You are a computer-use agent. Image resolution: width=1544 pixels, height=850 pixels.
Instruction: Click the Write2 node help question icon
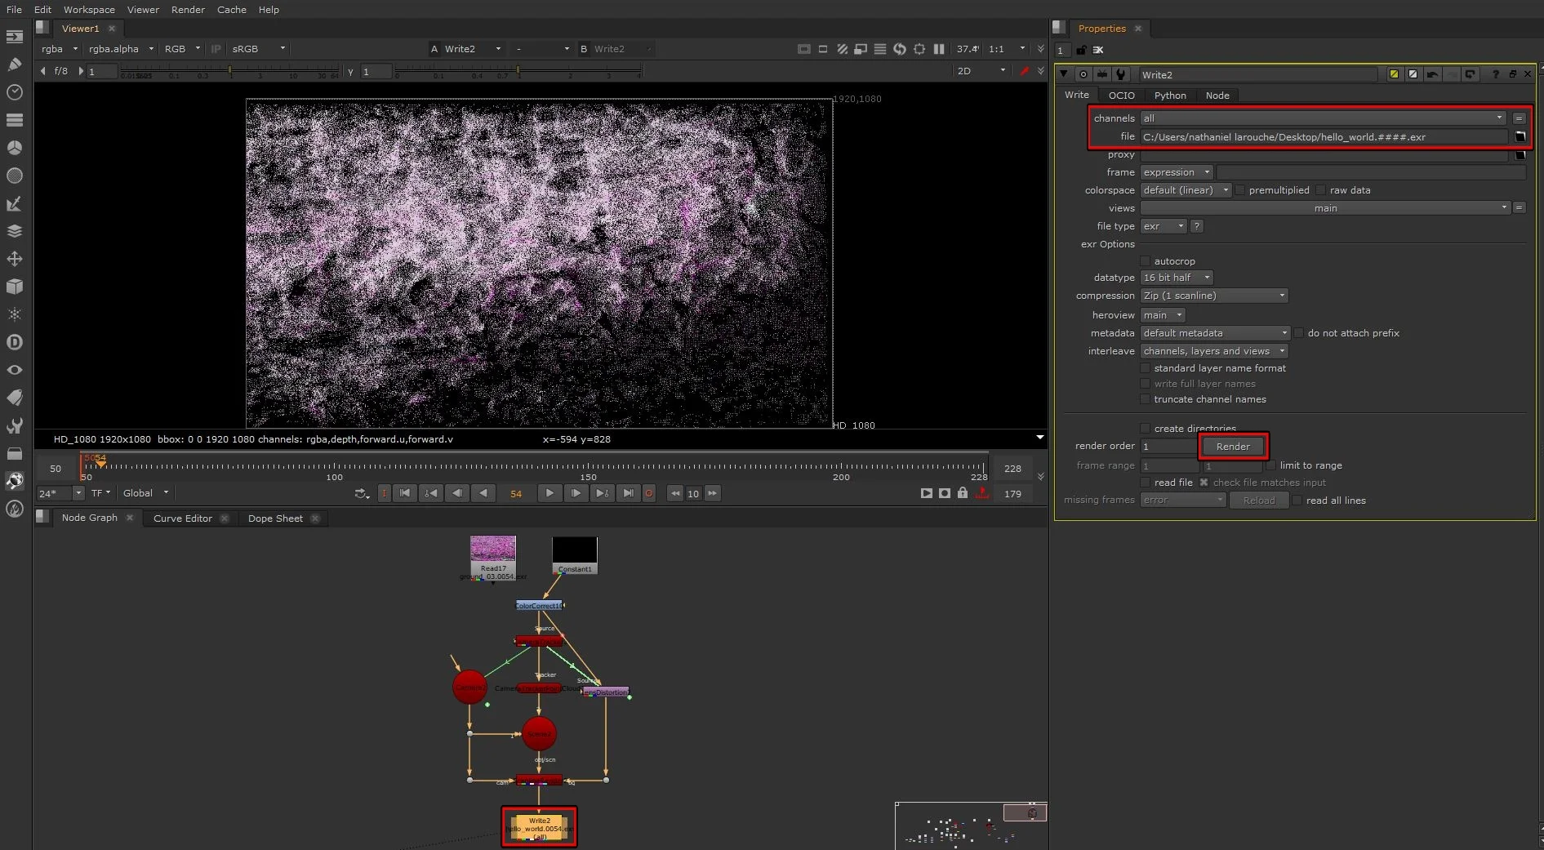pyautogui.click(x=1495, y=74)
